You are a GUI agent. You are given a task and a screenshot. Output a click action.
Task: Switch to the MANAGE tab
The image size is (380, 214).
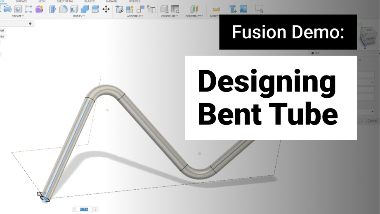[x=112, y=1]
